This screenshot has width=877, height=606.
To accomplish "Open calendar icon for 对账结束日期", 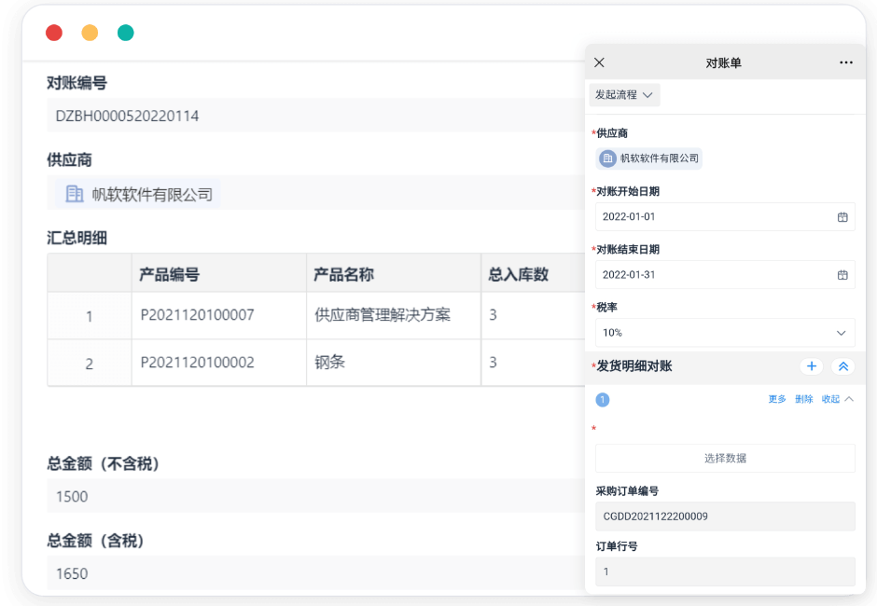I will (842, 275).
